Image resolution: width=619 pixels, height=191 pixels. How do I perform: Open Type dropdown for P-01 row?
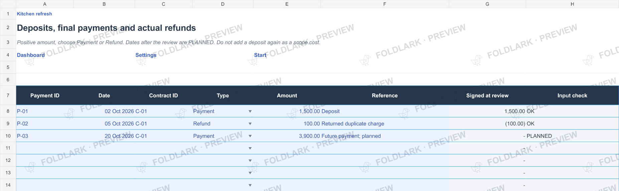(x=250, y=111)
